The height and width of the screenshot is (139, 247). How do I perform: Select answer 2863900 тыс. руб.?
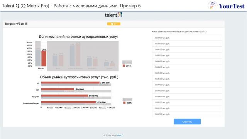[187, 38]
